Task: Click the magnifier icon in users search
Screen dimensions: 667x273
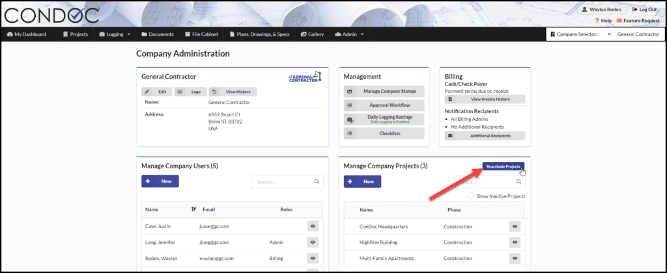Action: click(317, 182)
